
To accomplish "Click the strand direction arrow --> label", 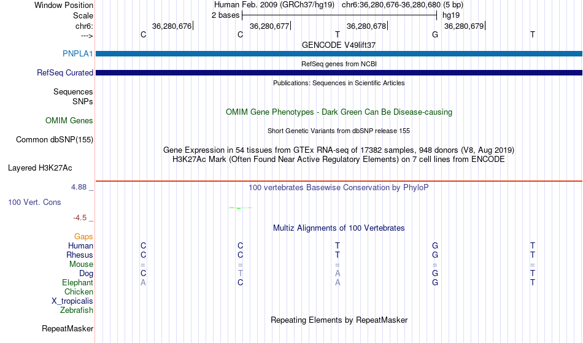I will coord(87,36).
